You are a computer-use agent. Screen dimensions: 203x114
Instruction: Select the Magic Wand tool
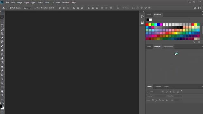2,29
